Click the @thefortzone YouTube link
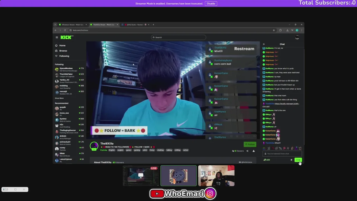The image size is (357, 201). (245, 162)
